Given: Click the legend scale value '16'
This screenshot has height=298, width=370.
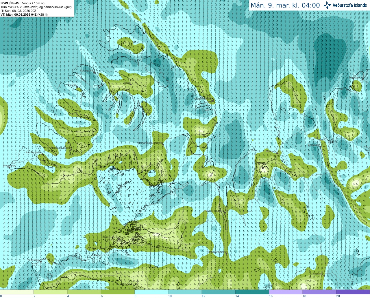Looking at the screenshot, I should (x=271, y=296).
